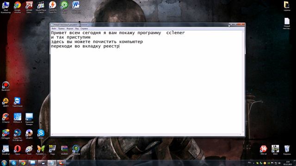Open the Вид menu in Notepad
296x166 pixels.
[77, 29]
